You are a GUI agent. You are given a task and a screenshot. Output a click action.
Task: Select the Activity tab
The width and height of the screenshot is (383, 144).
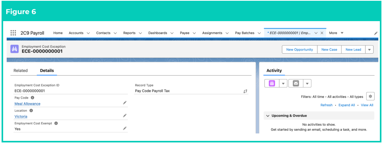(x=274, y=70)
